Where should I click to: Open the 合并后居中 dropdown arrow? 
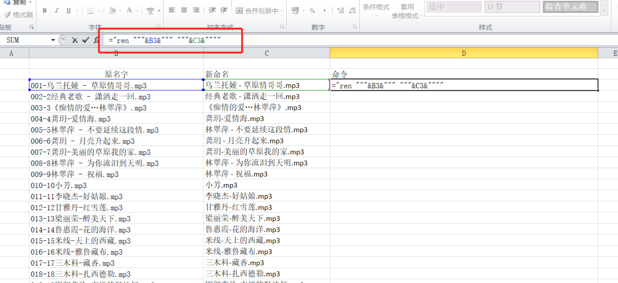[x=282, y=11]
